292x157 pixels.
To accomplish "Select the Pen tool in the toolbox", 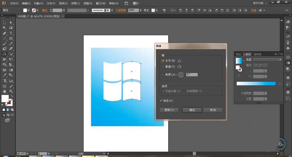I will pos(4,33).
